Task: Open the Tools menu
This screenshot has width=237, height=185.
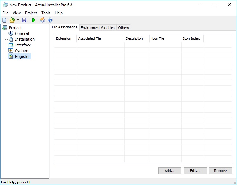Action: (x=46, y=13)
